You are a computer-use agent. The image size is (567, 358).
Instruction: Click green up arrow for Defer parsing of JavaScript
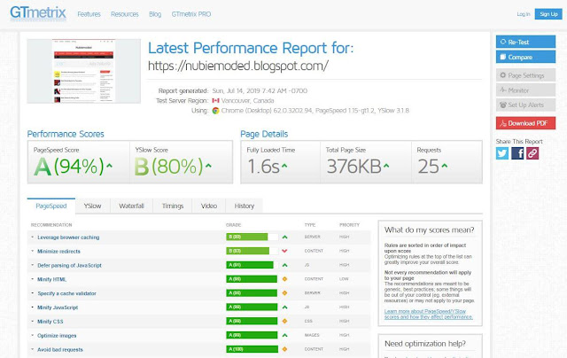284,265
